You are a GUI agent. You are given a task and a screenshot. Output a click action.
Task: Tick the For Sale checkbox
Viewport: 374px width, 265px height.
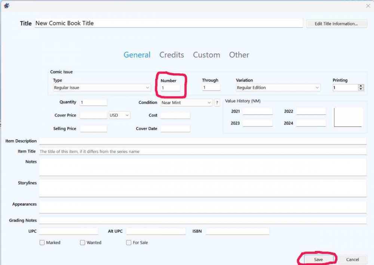coord(129,243)
